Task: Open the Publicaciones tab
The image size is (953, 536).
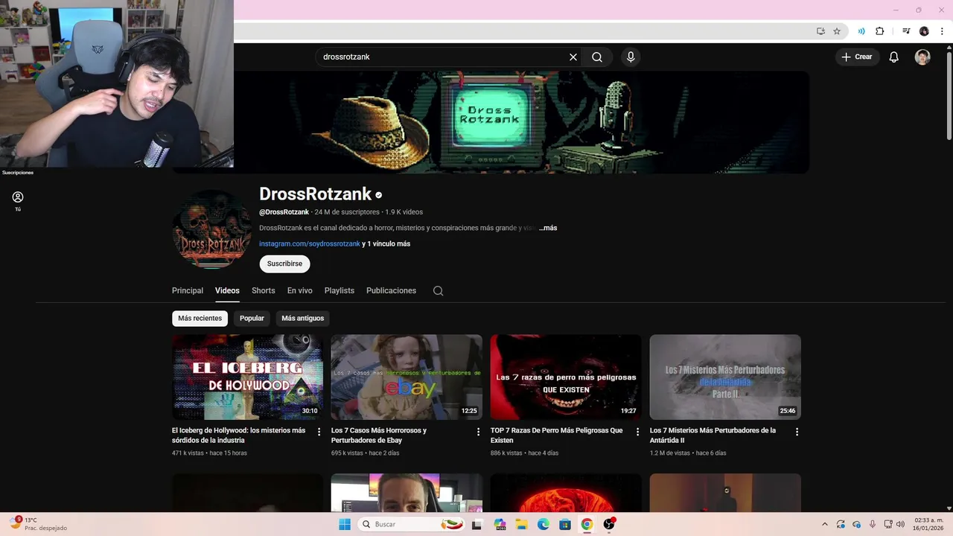Action: (x=391, y=290)
